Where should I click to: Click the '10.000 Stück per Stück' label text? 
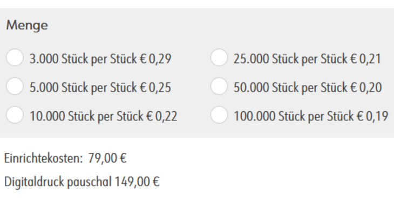coord(87,116)
